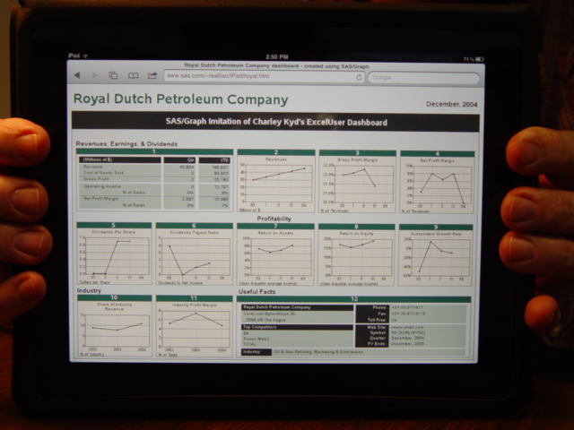Open the Gross Profit Margin chart
This screenshot has height=430, width=574.
click(x=357, y=181)
